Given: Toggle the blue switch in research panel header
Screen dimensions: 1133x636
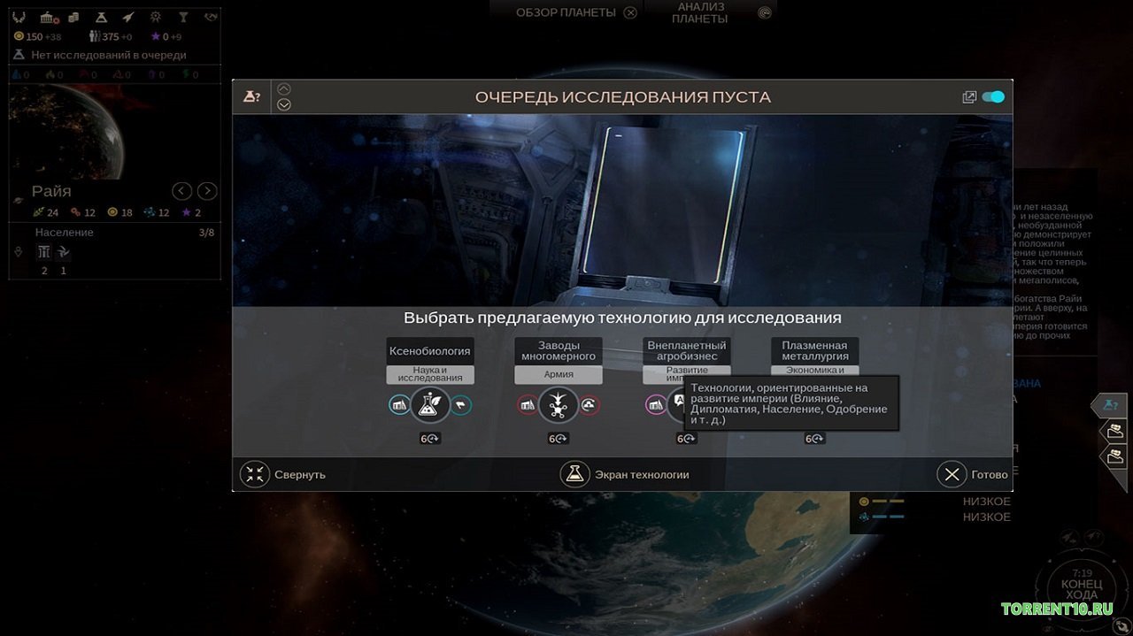Looking at the screenshot, I should tap(993, 97).
